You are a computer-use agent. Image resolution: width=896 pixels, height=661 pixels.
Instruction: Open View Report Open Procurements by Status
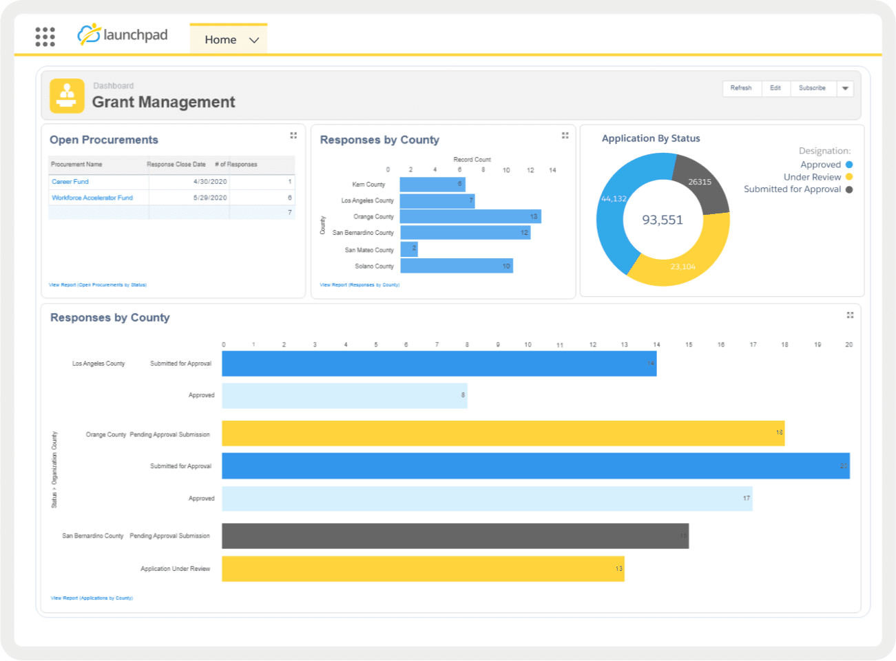98,285
